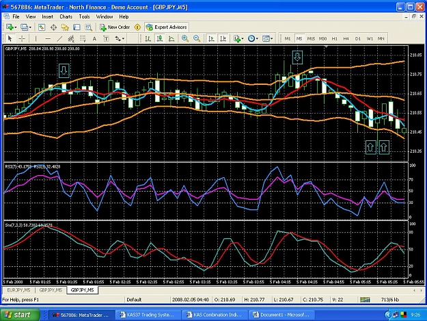Open the Templates icon
The height and width of the screenshot is (321, 427).
point(266,38)
